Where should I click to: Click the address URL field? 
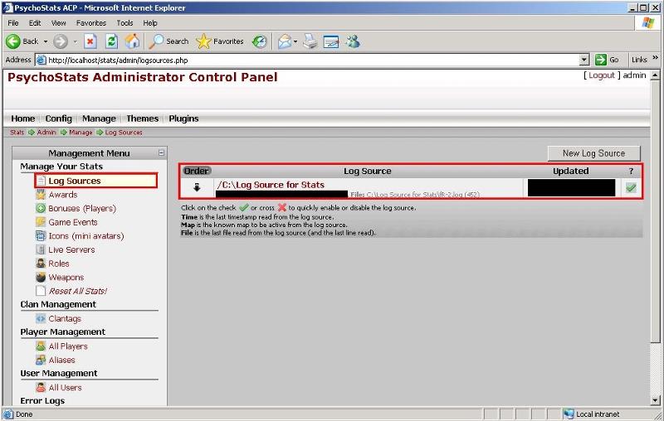[313, 60]
